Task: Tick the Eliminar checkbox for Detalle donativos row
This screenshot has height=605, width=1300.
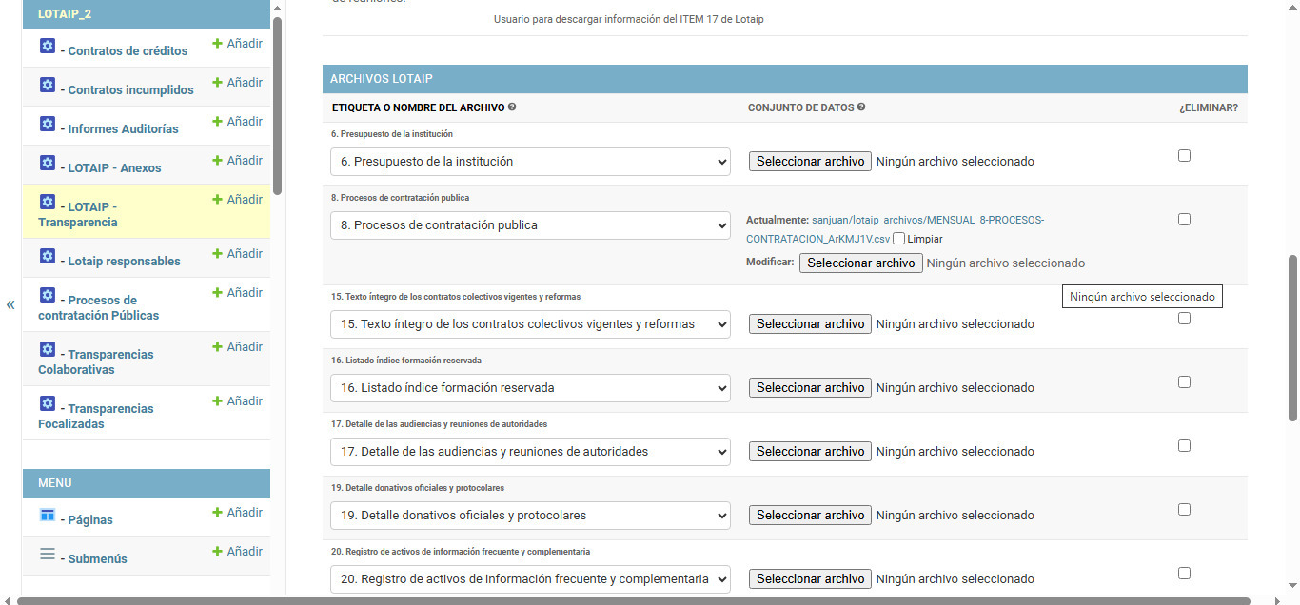Action: (x=1184, y=510)
